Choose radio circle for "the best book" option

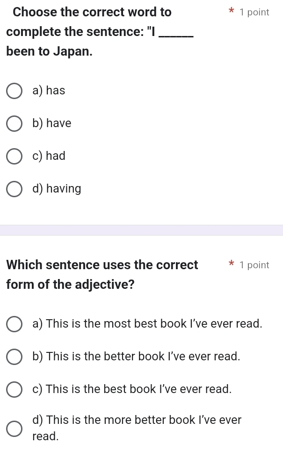tap(14, 389)
